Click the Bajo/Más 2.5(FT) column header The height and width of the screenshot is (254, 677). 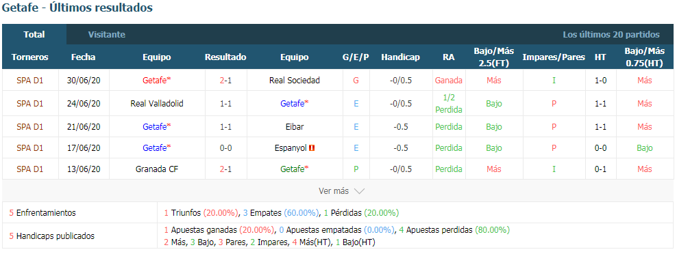tap(494, 57)
